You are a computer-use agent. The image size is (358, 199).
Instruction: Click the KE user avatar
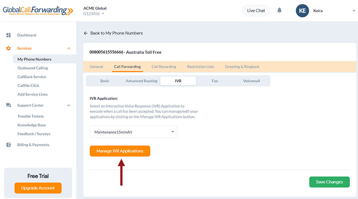(x=303, y=11)
